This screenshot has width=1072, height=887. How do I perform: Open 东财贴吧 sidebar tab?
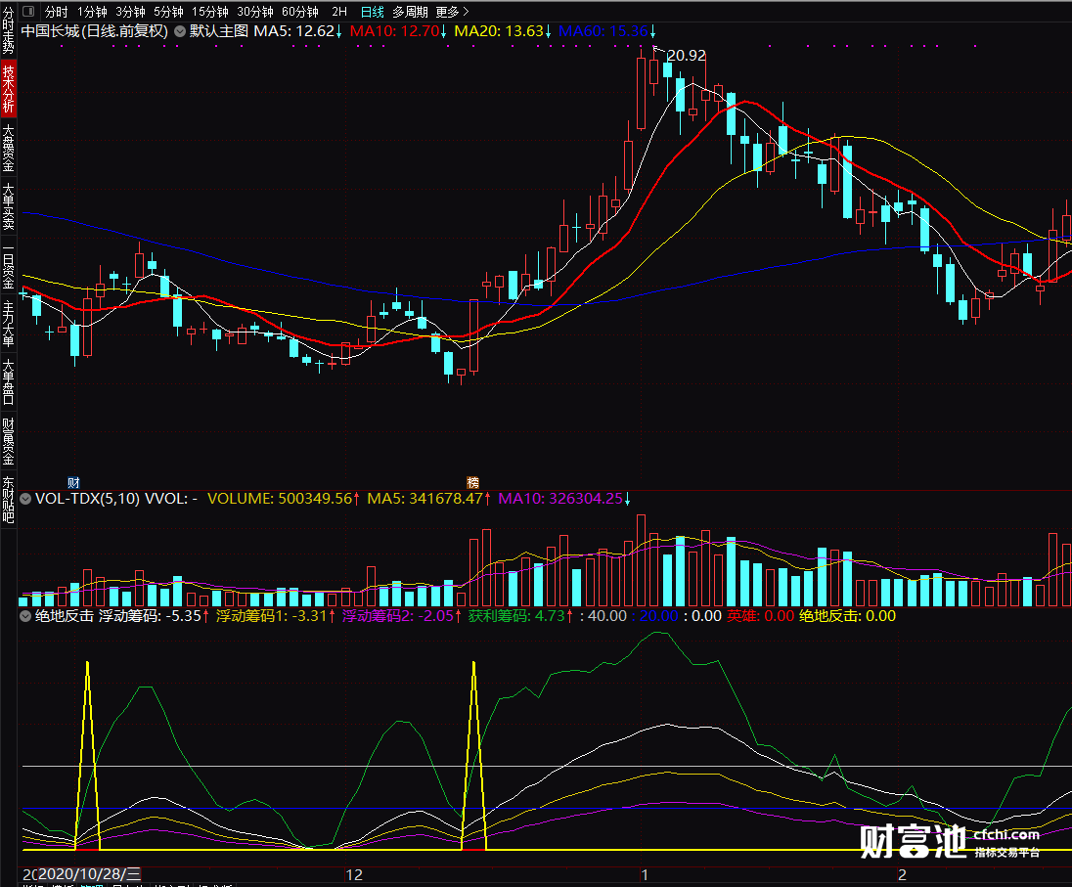[x=8, y=500]
